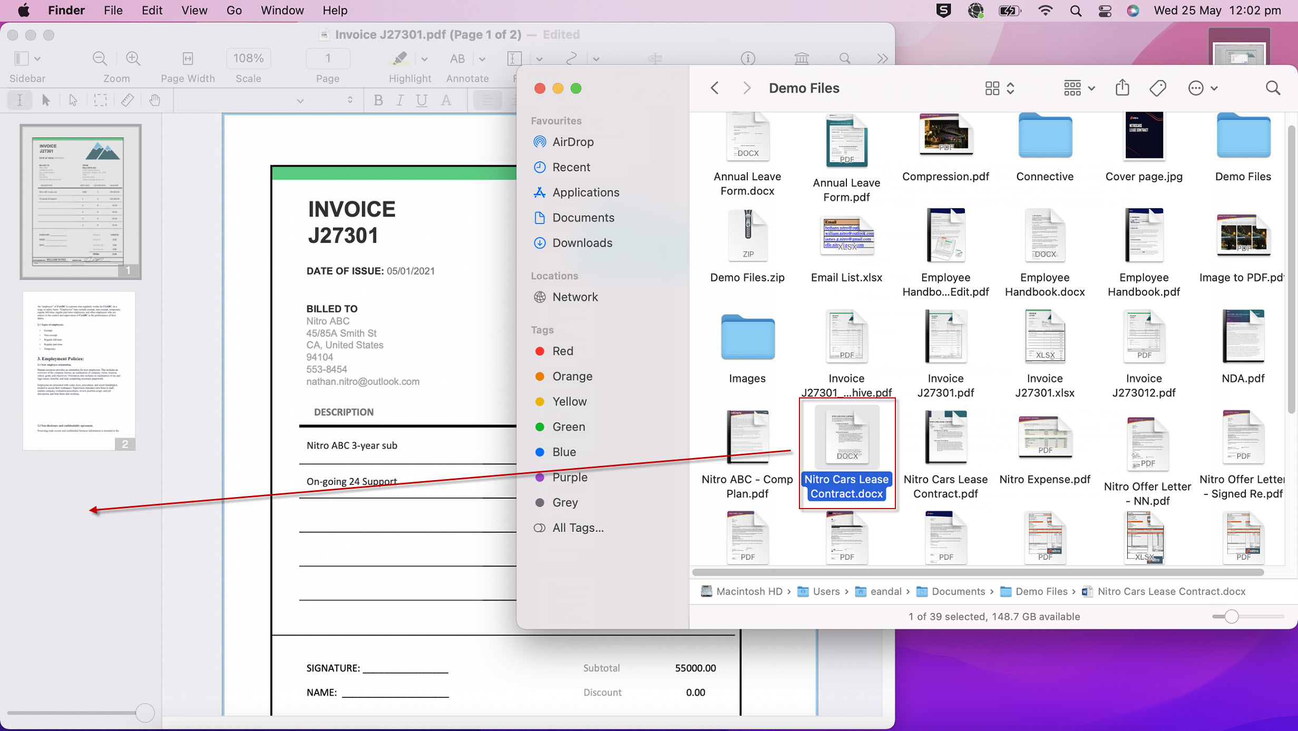
Task: Select the Highlight pen tool
Action: coord(399,59)
